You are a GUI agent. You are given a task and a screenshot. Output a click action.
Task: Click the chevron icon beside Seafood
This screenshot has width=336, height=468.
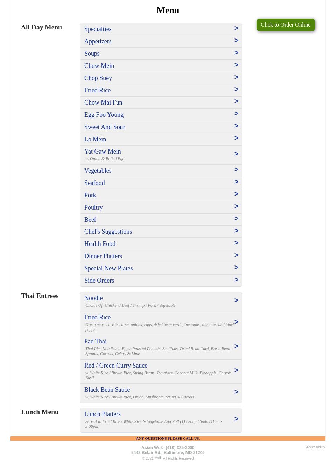(236, 182)
